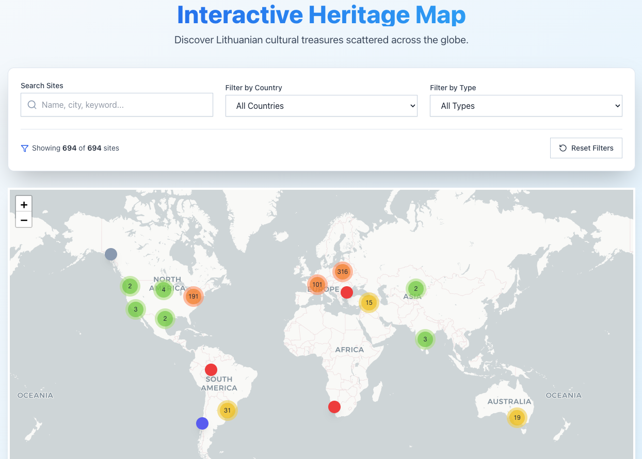The image size is (642, 459).
Task: Click the gray marker near Alaska coast
Action: tap(111, 254)
